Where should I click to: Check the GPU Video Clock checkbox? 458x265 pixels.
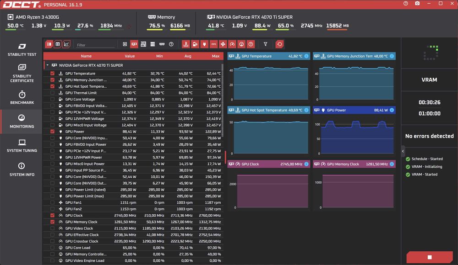[x=52, y=228]
